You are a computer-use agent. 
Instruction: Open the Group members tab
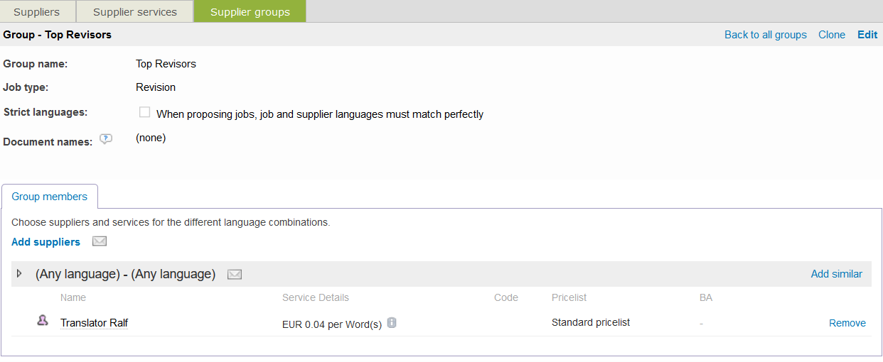(50, 197)
